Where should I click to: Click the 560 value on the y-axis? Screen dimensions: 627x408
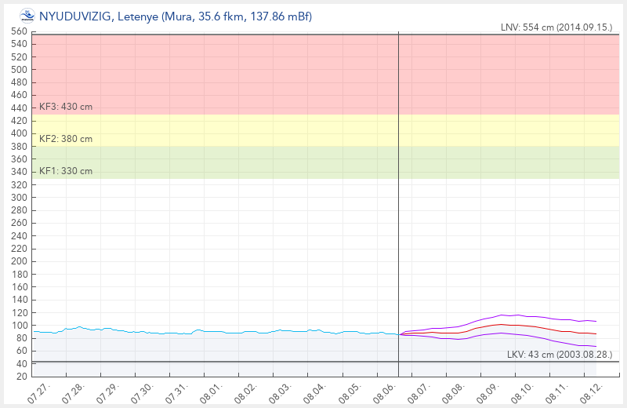click(19, 31)
